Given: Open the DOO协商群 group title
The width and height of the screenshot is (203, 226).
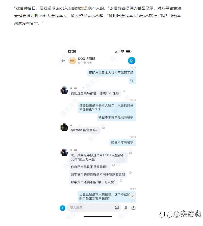Looking at the screenshot, I should (87, 59).
